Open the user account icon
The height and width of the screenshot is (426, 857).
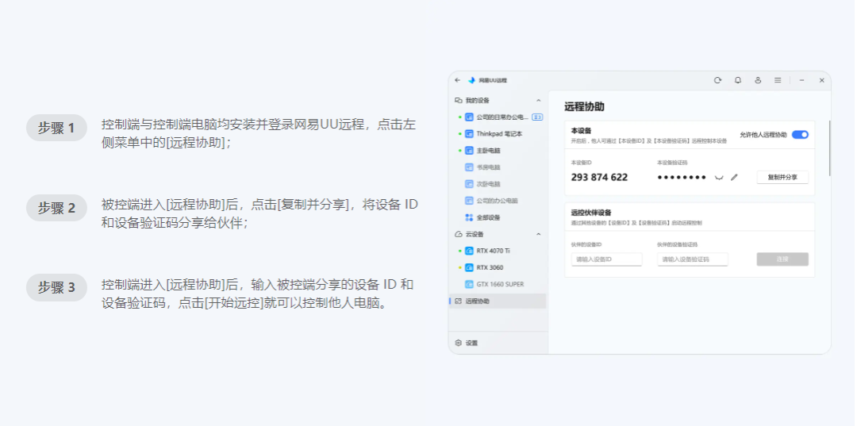point(758,80)
